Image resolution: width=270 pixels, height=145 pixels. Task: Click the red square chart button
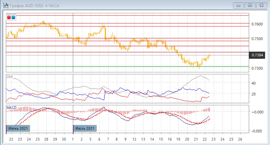pyautogui.click(x=9, y=17)
